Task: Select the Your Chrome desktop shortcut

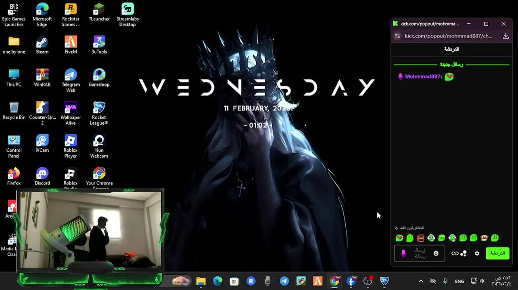Action: pyautogui.click(x=99, y=178)
